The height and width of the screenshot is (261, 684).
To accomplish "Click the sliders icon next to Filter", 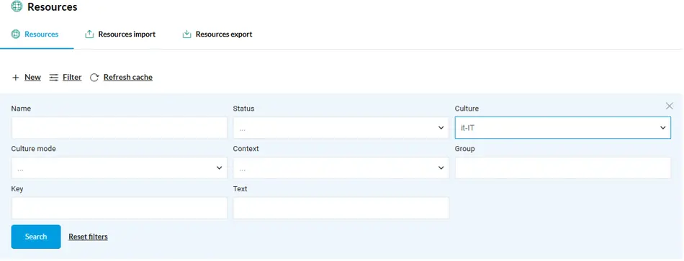I will (54, 78).
